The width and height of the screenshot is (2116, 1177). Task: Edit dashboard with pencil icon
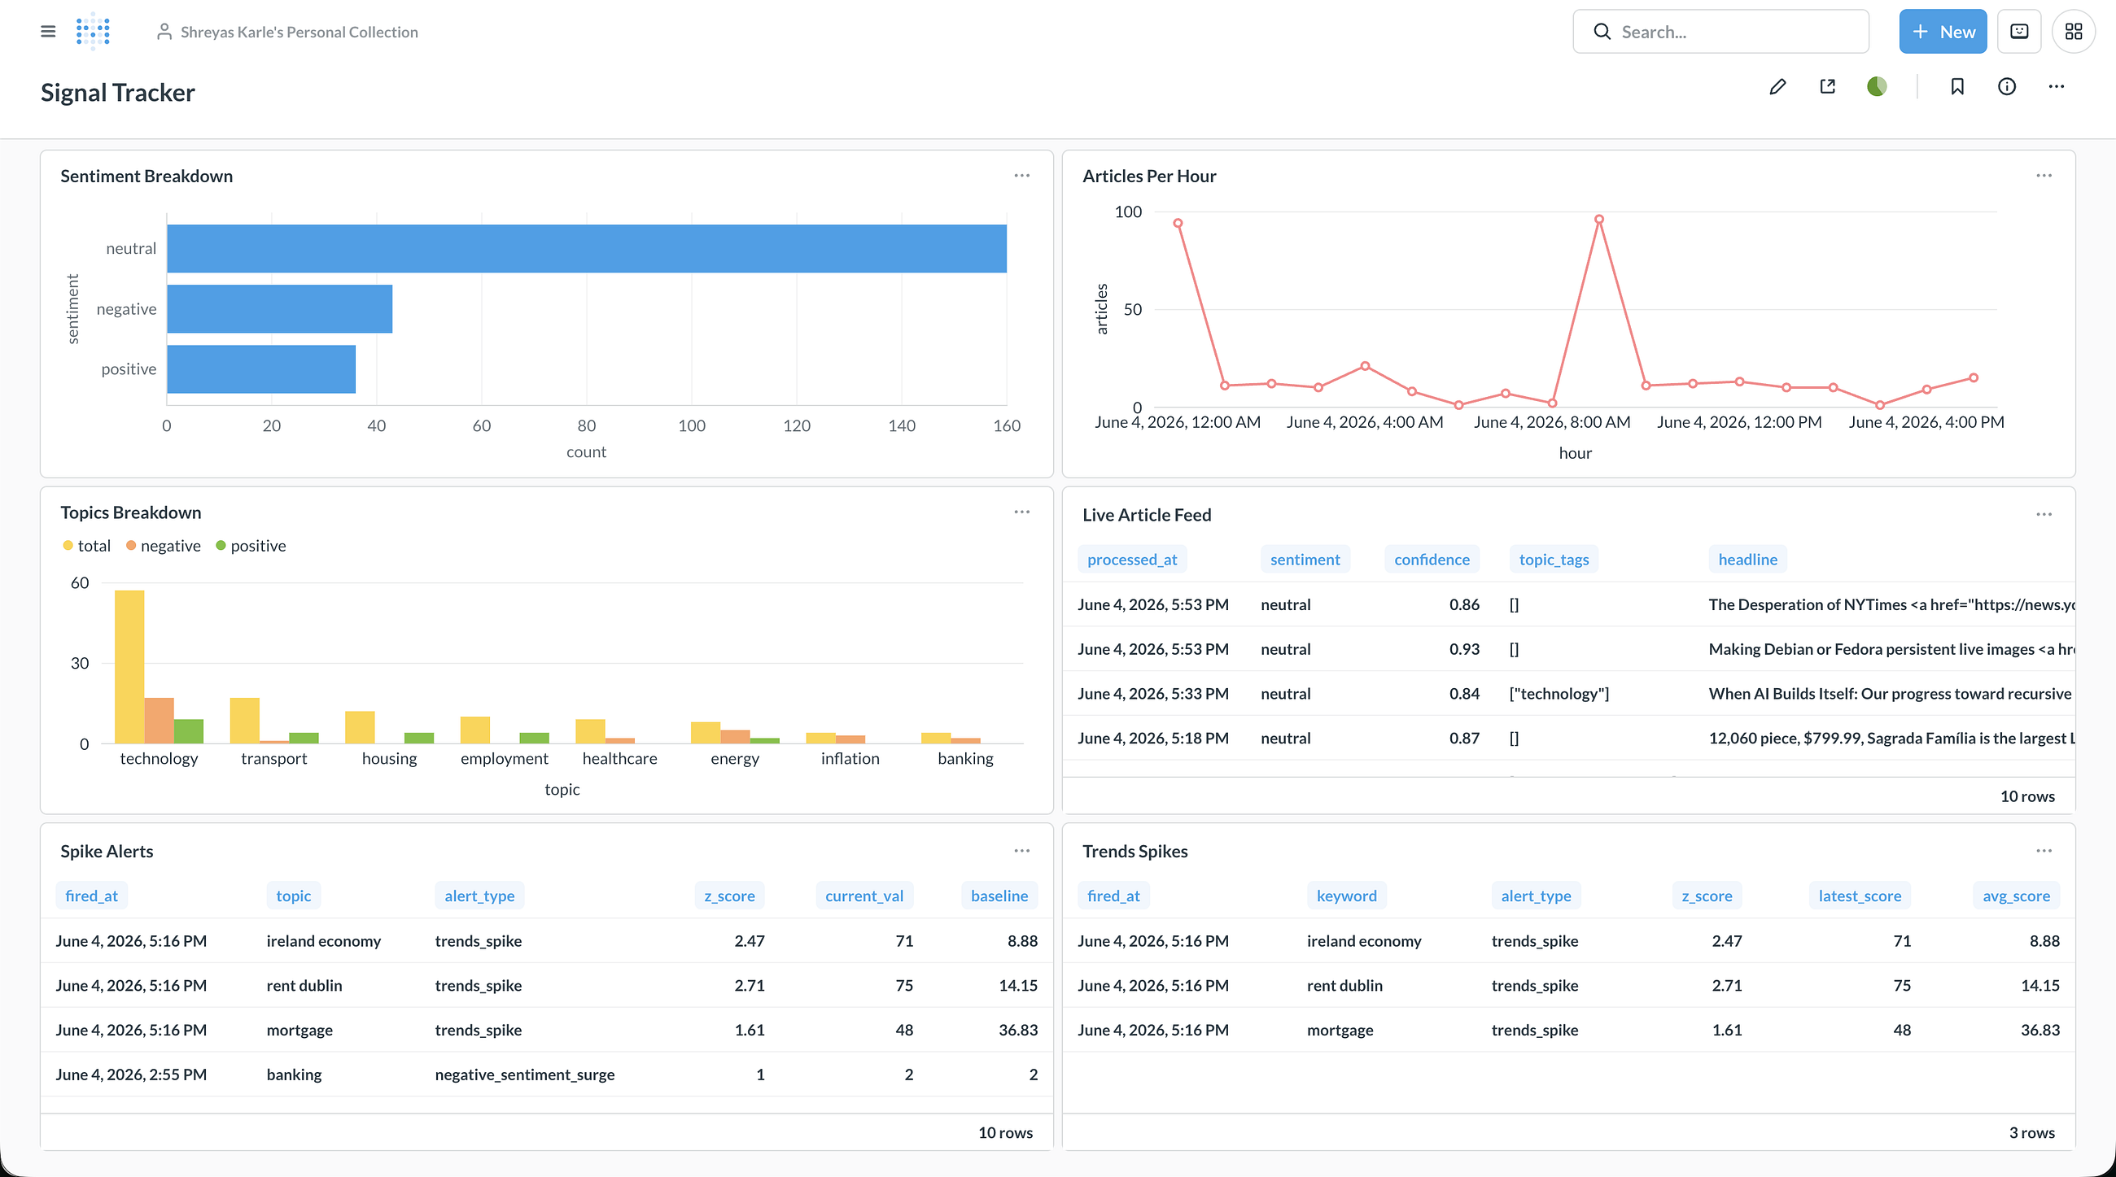tap(1777, 86)
